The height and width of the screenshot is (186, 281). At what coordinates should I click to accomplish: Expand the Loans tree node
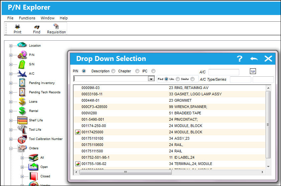pos(11,102)
